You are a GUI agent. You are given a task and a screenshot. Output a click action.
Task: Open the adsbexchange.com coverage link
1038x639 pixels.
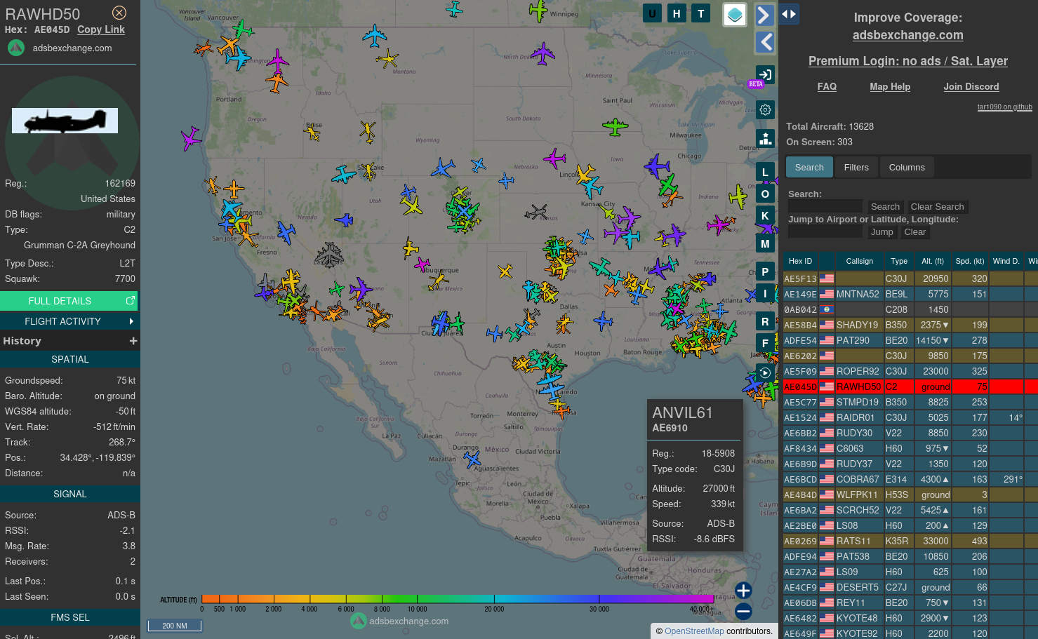(x=907, y=35)
